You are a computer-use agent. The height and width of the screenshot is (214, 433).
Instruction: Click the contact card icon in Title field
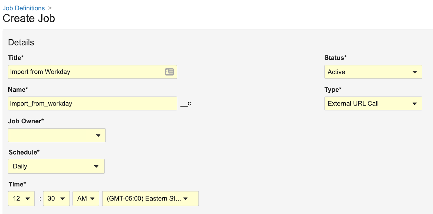click(x=169, y=72)
